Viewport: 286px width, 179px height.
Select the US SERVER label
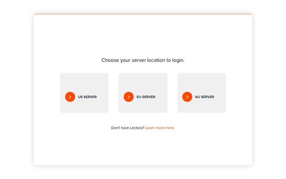87,97
